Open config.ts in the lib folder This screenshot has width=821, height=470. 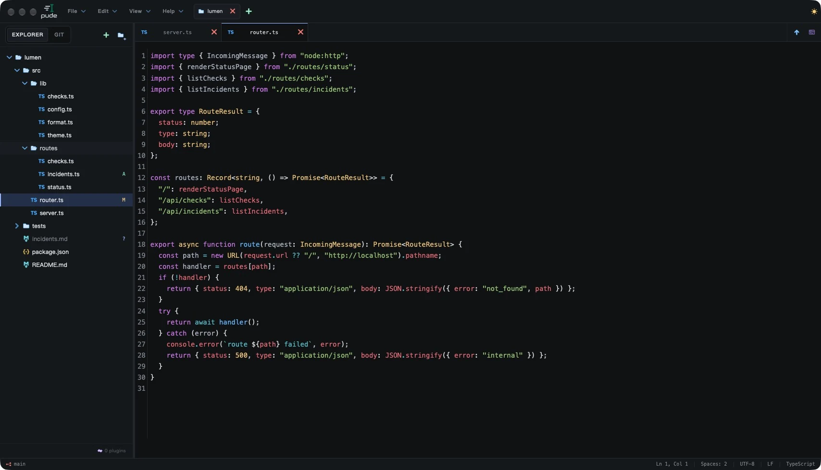pyautogui.click(x=66, y=109)
